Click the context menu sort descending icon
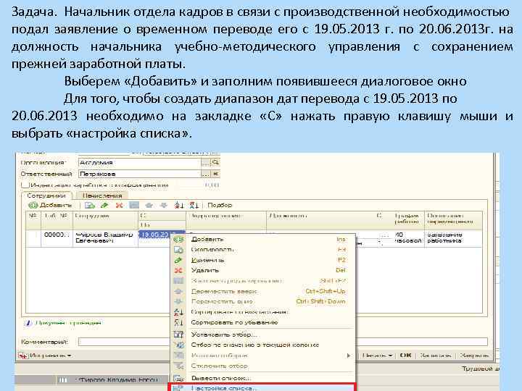The image size is (522, 391). (179, 322)
